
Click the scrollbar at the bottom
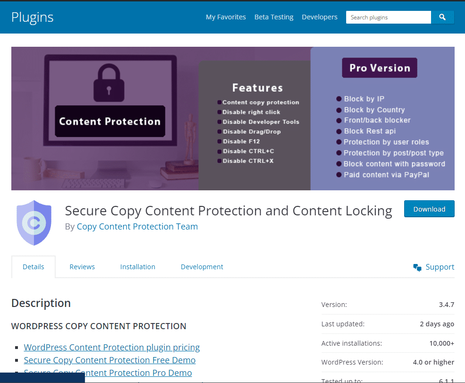[42, 379]
